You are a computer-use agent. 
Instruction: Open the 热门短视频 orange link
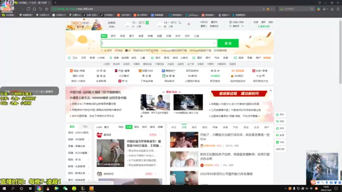coord(238,71)
